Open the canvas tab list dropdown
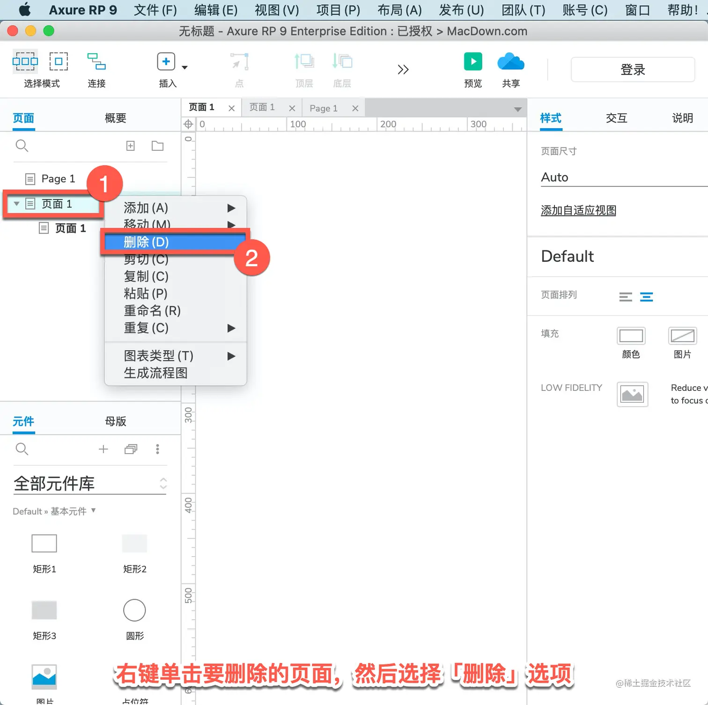Image resolution: width=708 pixels, height=705 pixels. coord(517,109)
